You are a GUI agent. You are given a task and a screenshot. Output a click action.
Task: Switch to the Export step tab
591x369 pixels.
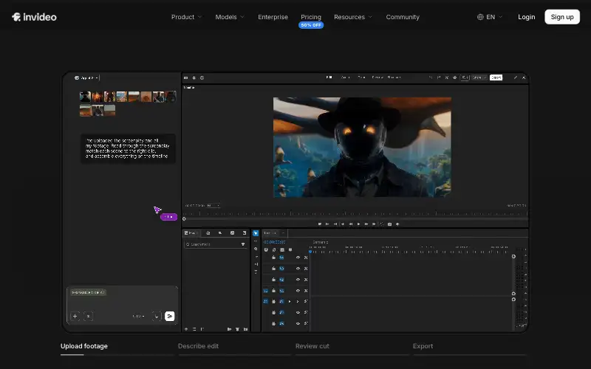(x=423, y=346)
